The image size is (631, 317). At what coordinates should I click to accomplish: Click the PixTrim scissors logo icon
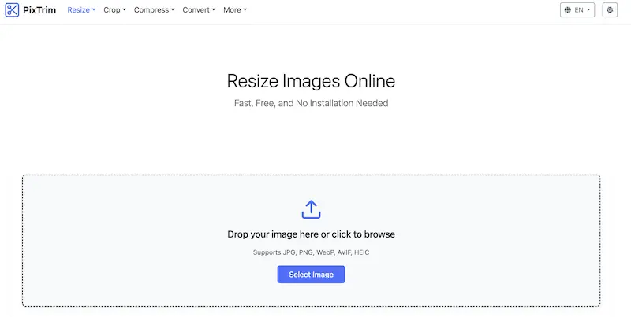tap(13, 10)
